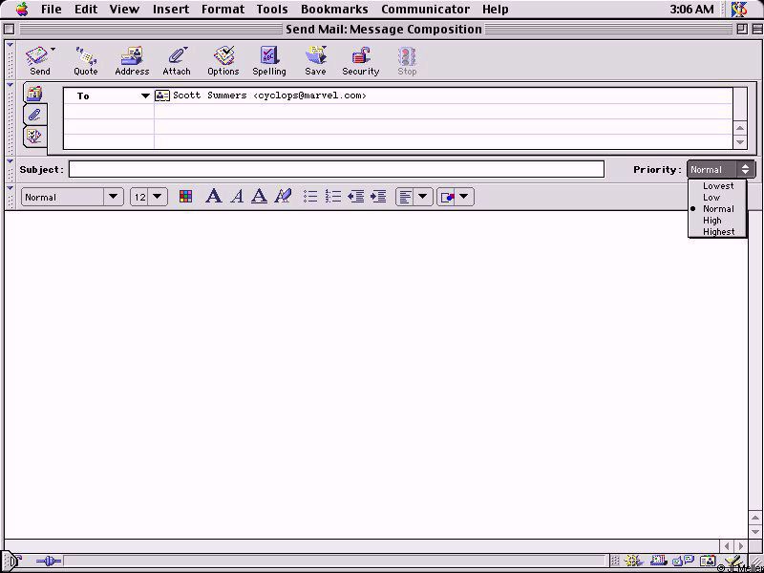Viewport: 764px width, 573px height.
Task: Select Highest priority option
Action: coord(718,232)
